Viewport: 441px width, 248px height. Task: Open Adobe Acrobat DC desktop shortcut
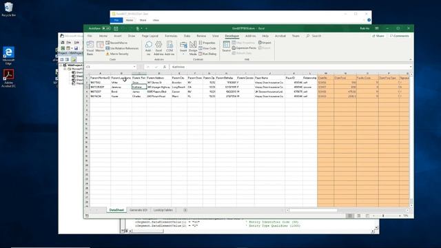pos(8,78)
